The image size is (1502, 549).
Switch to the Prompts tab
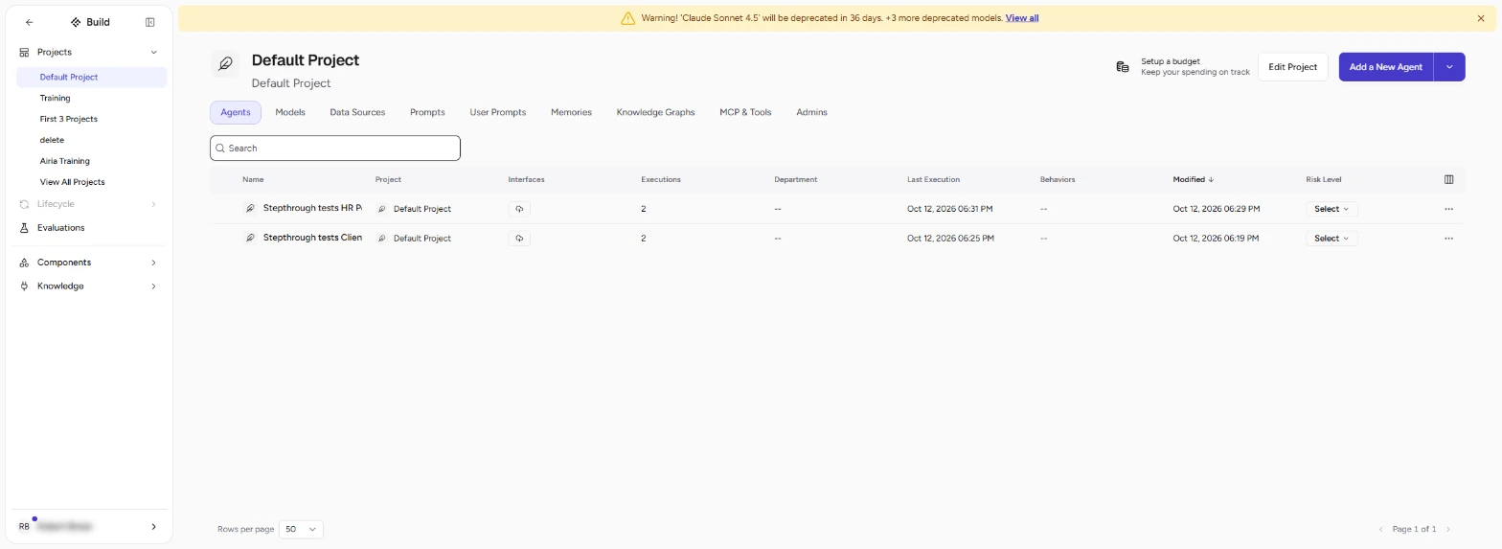click(x=427, y=112)
